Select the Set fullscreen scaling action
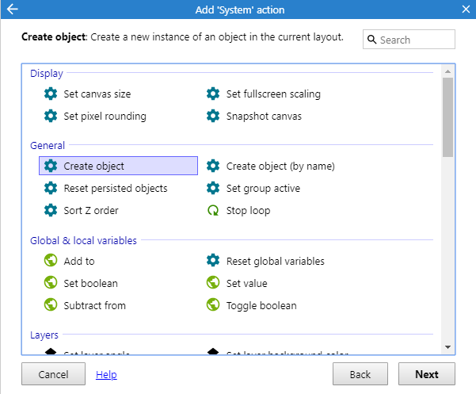The width and height of the screenshot is (476, 394). [x=273, y=94]
